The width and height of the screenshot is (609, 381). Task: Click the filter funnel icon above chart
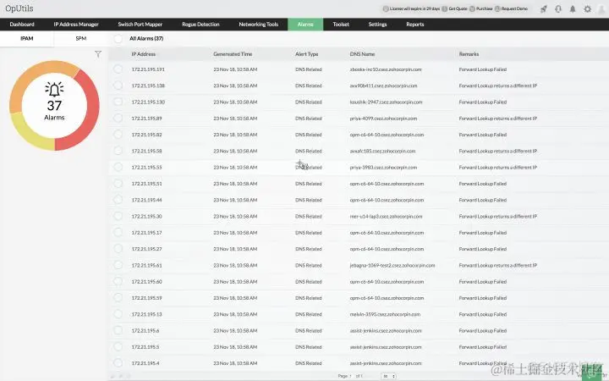(x=98, y=54)
